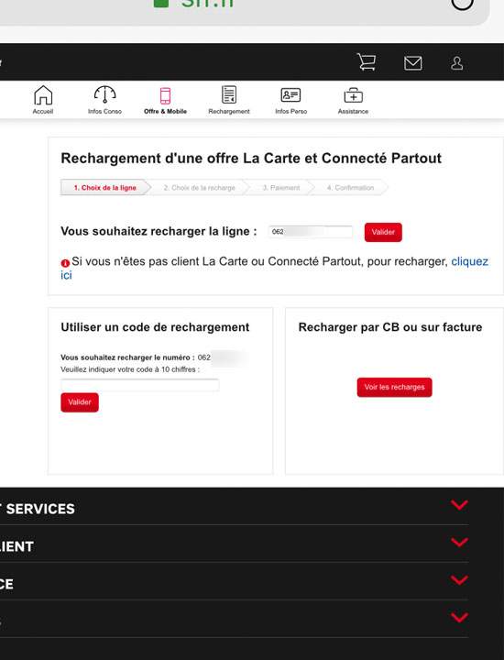The height and width of the screenshot is (660, 504).
Task: Expand the second footer section chevron
Action: [459, 542]
